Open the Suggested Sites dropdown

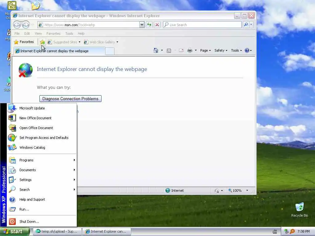tap(80, 42)
